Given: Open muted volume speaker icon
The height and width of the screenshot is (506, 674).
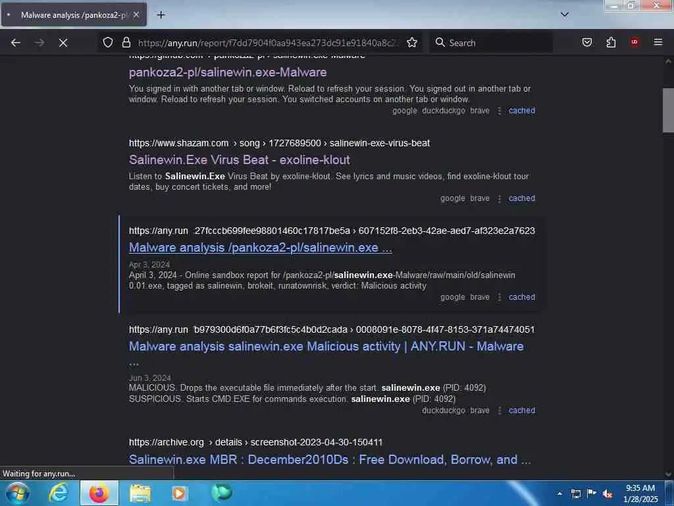Looking at the screenshot, I should click(607, 493).
